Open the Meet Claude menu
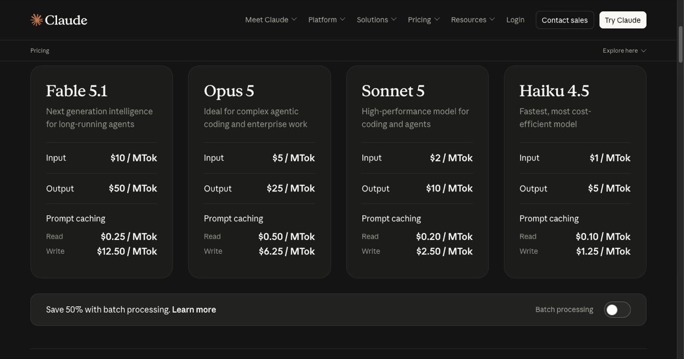The image size is (684, 359). pos(270,20)
